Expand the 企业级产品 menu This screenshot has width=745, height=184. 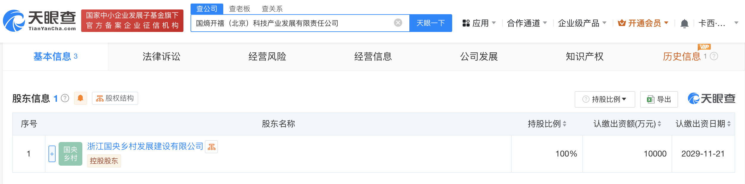(x=582, y=23)
